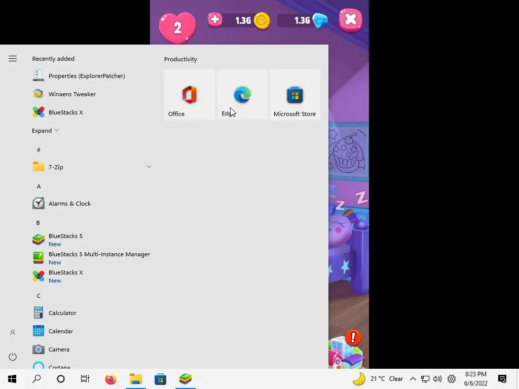
Task: Open the Microsoft Store tile
Action: (295, 95)
